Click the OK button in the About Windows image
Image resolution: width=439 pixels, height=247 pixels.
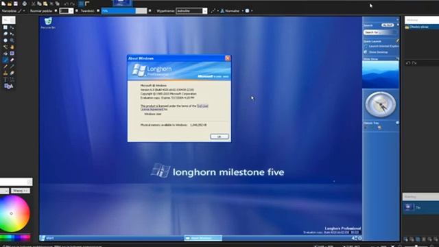pos(219,137)
